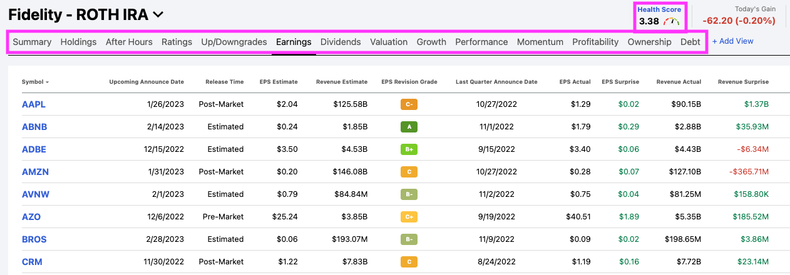Screen dimensions: 790x275
Task: Sort by EPS Revision Grade header
Action: pos(409,82)
